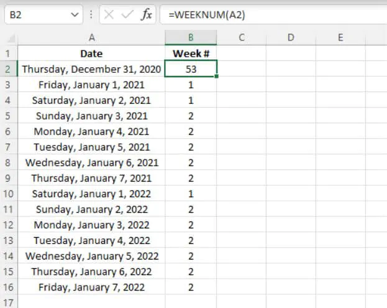Expand the Name Box dropdown arrow
387x308 pixels.
[75, 15]
